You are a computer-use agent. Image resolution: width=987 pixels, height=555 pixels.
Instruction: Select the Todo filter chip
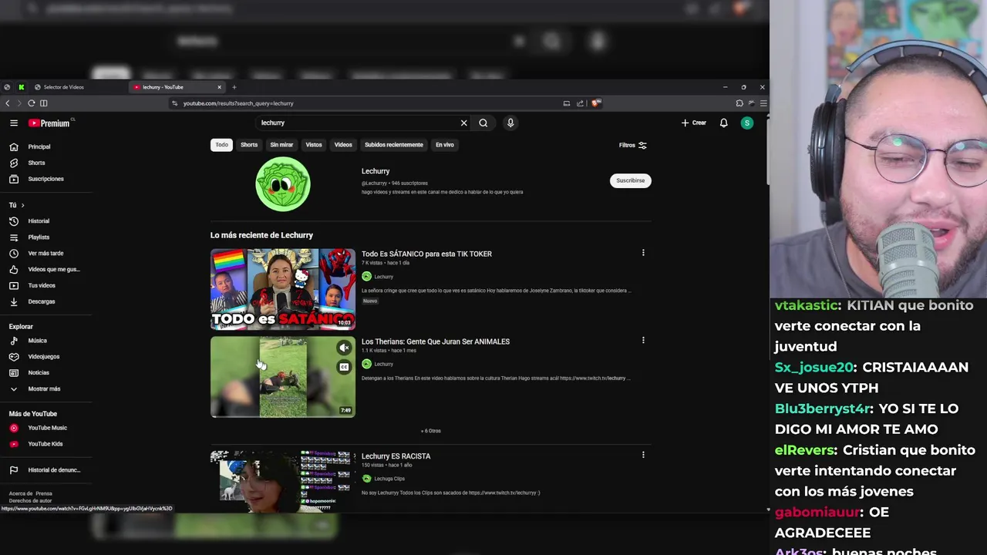pos(221,145)
